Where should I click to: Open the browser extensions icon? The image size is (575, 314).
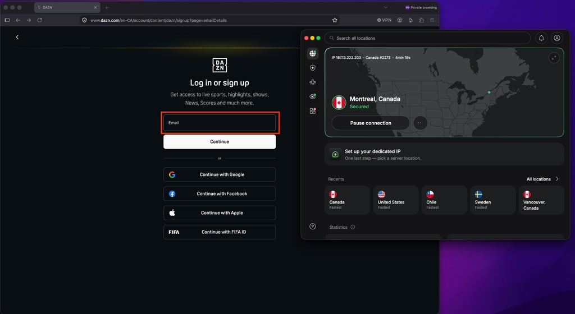pyautogui.click(x=421, y=20)
